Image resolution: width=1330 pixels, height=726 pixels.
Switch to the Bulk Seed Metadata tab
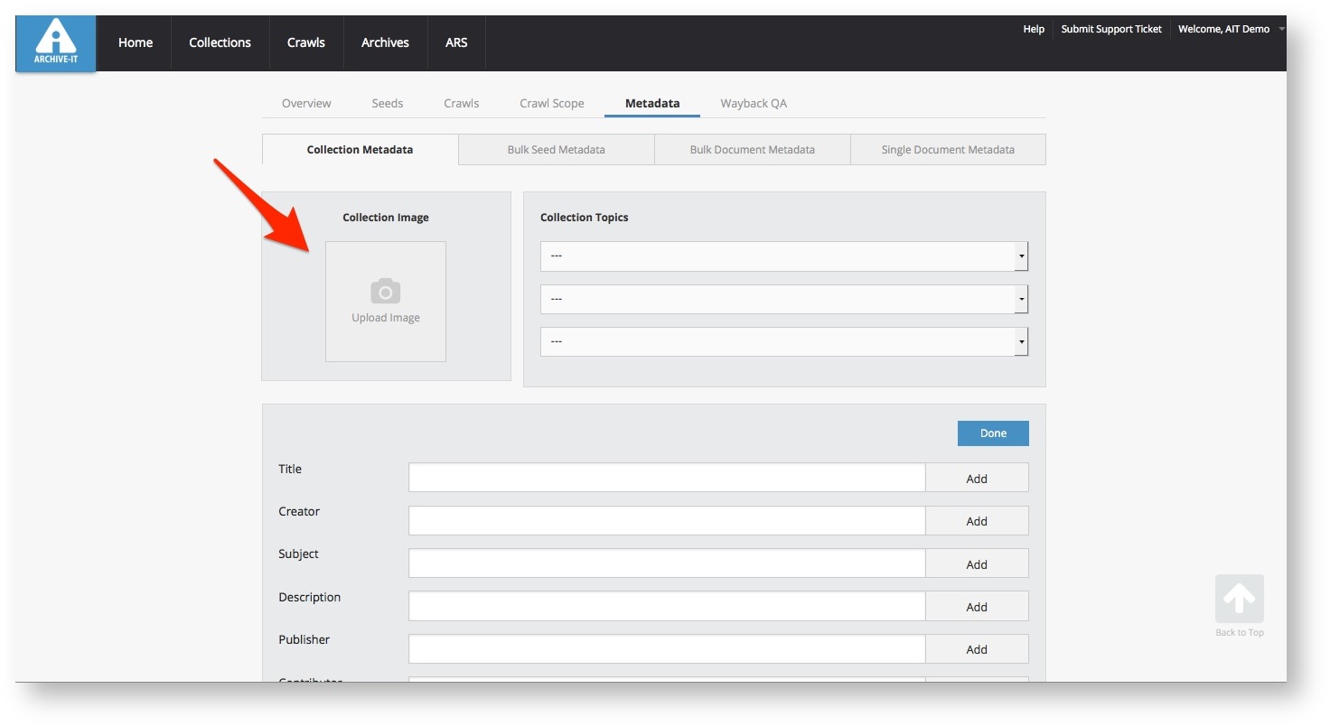pyautogui.click(x=556, y=150)
